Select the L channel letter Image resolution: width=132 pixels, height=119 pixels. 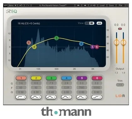click(x=117, y=96)
